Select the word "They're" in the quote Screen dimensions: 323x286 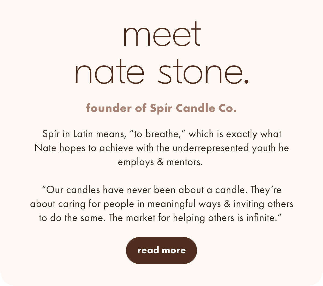coord(266,190)
